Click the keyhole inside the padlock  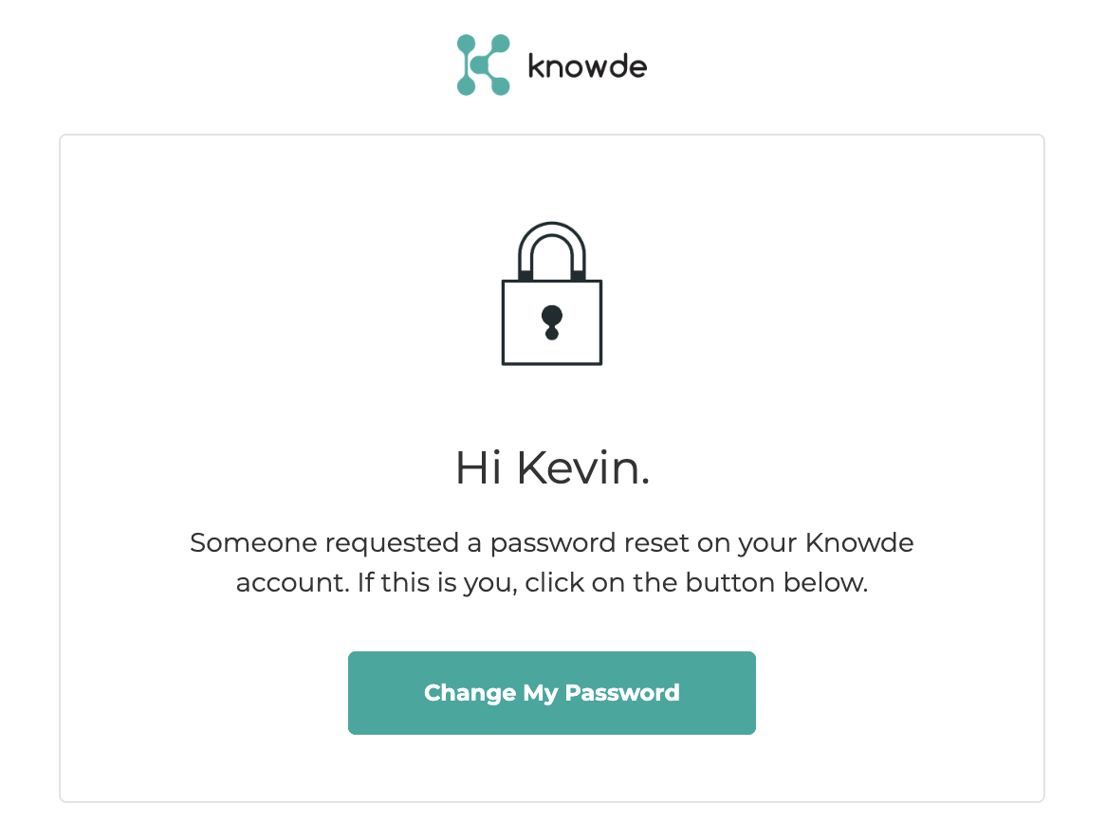552,322
